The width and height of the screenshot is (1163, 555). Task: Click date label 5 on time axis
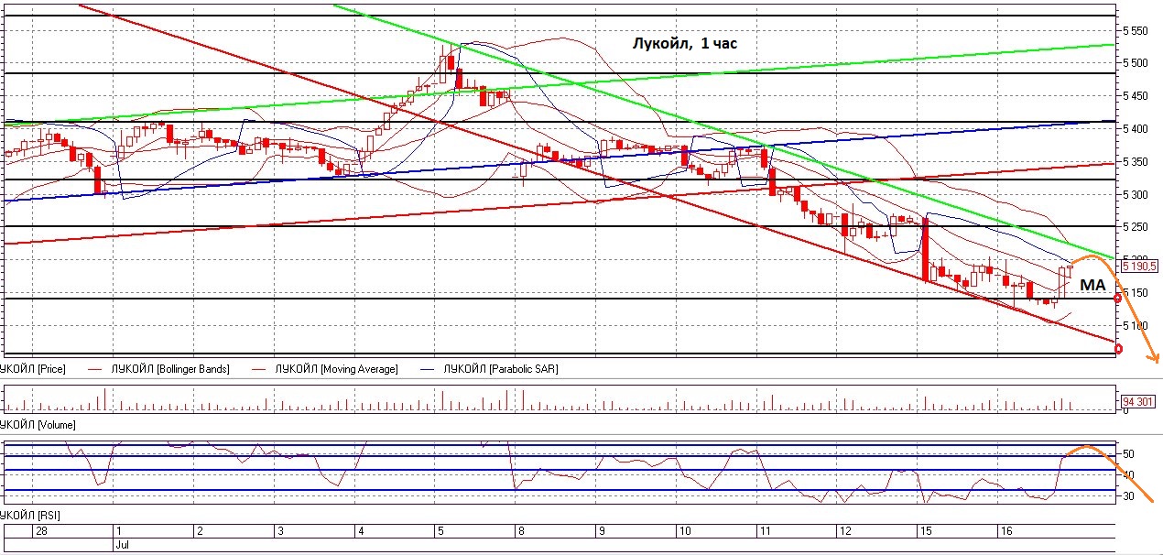[x=440, y=531]
